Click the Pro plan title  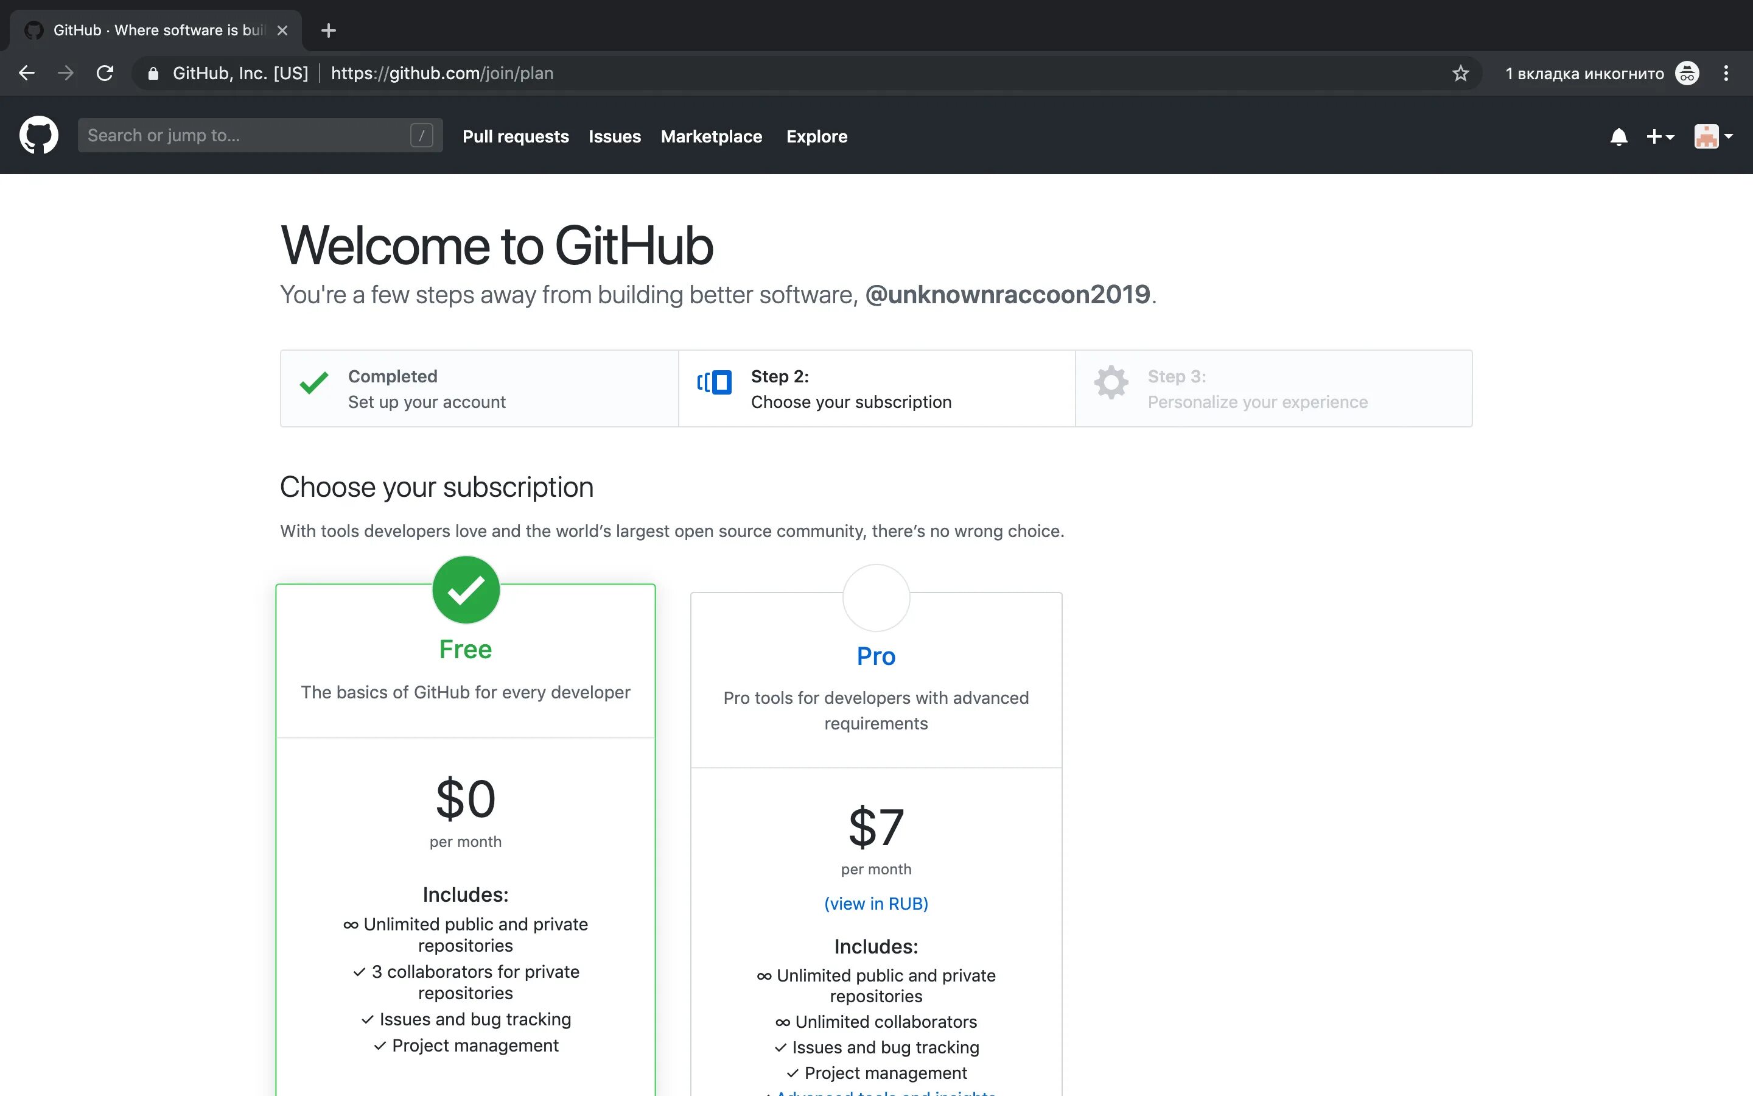tap(876, 656)
